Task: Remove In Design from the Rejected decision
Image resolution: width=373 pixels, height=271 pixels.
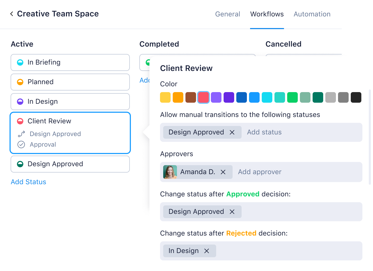Action: (x=207, y=251)
